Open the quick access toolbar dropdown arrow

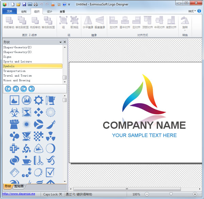click(x=69, y=4)
